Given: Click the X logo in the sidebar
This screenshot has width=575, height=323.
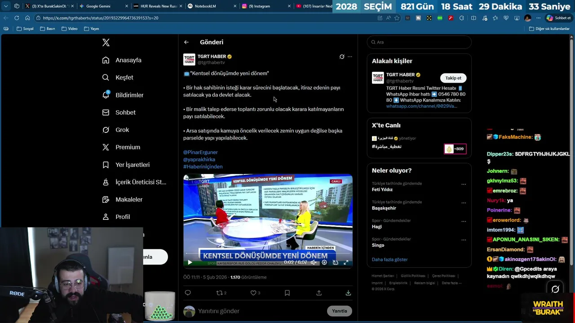Looking at the screenshot, I should coord(106,43).
